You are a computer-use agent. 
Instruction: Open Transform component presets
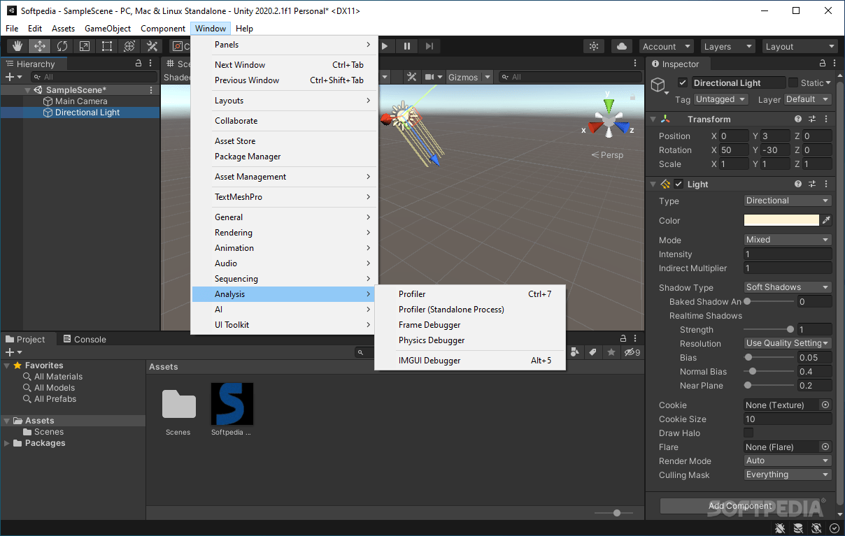click(x=812, y=119)
